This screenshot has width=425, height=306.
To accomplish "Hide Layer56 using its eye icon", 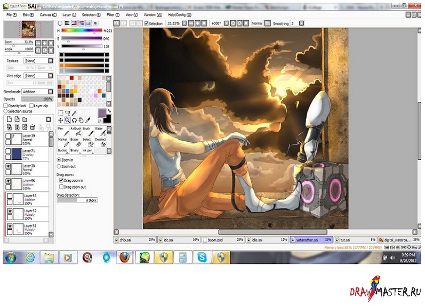I will coord(8,181).
